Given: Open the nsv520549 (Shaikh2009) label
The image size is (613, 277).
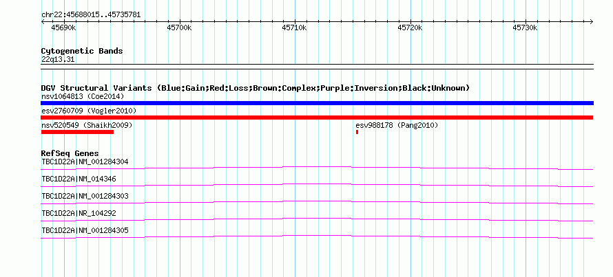Looking at the screenshot, I should pyautogui.click(x=87, y=126).
